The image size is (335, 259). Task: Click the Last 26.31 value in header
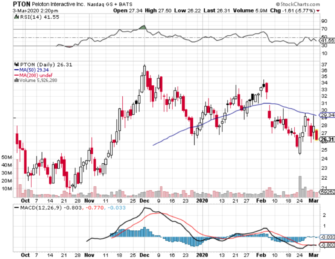[217, 10]
